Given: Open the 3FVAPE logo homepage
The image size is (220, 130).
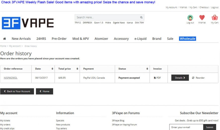Looking at the screenshot, I should click(28, 23).
